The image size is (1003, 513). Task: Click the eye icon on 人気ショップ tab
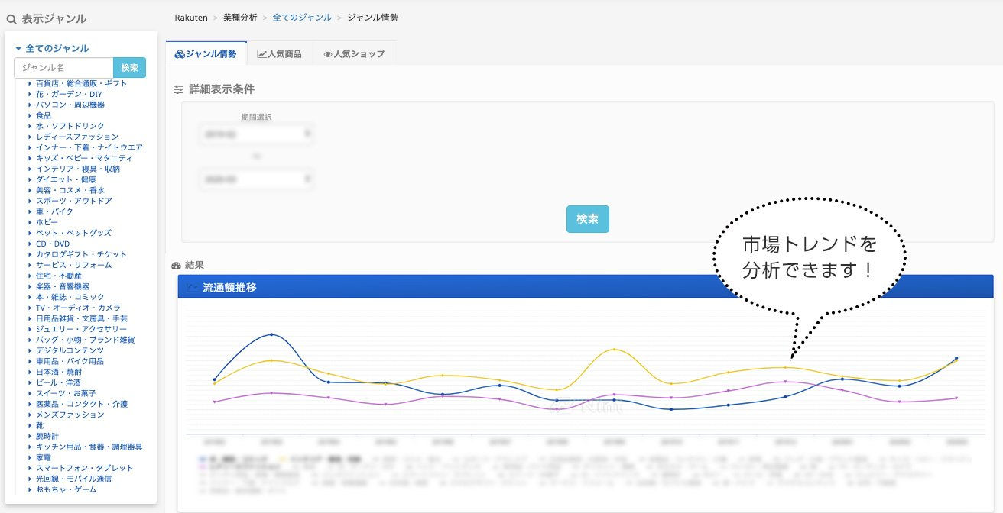click(328, 54)
